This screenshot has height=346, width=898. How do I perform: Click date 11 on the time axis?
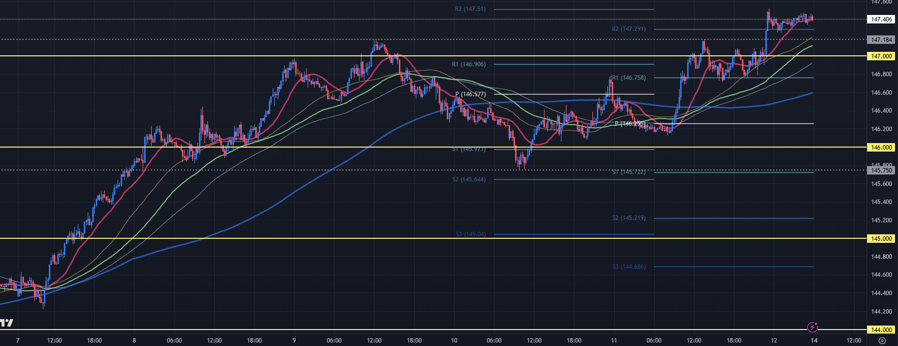[x=614, y=341]
